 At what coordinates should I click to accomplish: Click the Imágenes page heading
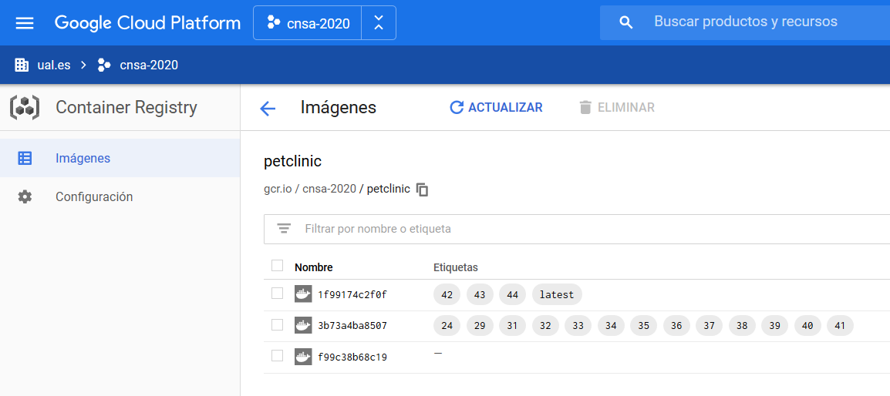pyautogui.click(x=339, y=107)
